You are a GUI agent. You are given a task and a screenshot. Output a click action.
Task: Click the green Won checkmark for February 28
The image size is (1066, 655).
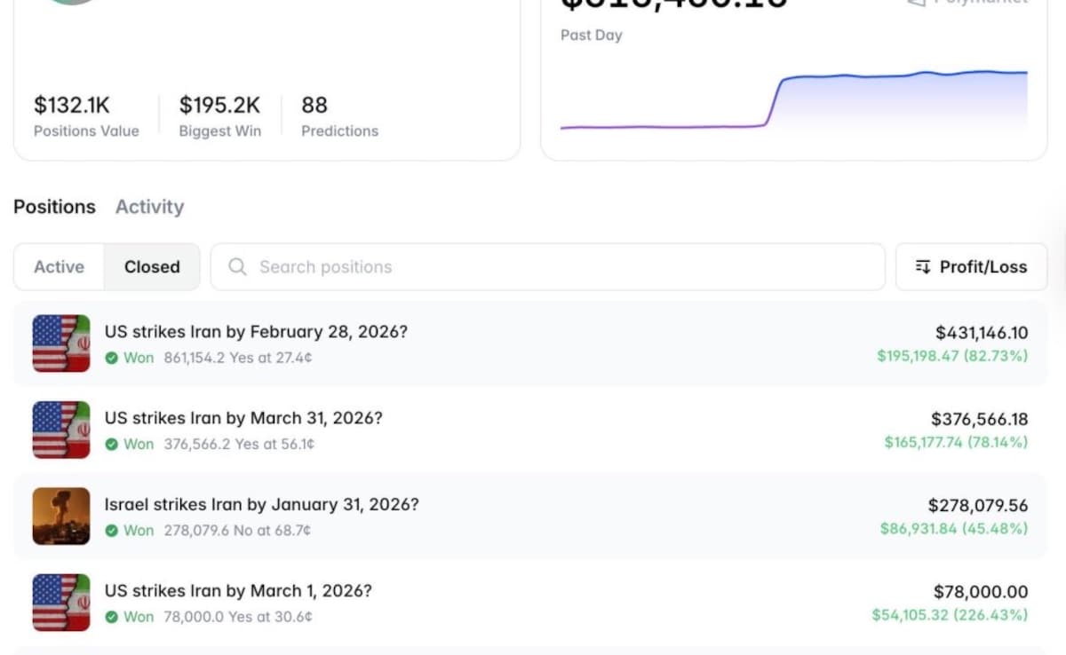point(112,359)
